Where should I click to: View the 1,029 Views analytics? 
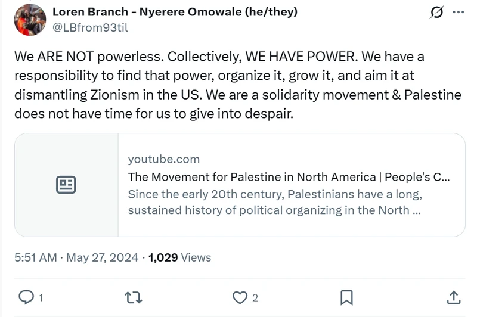pyautogui.click(x=179, y=257)
